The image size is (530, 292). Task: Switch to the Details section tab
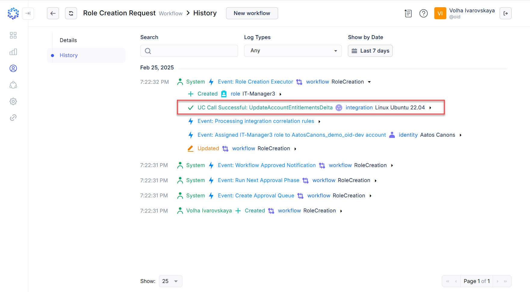click(68, 40)
